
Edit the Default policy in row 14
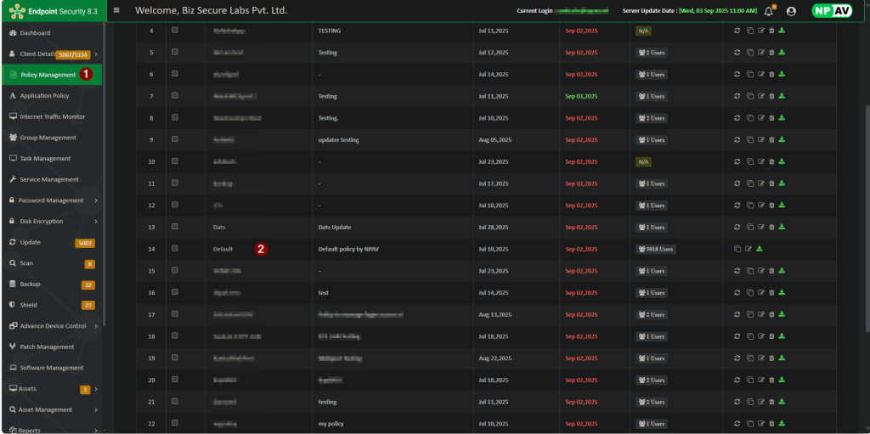(749, 249)
